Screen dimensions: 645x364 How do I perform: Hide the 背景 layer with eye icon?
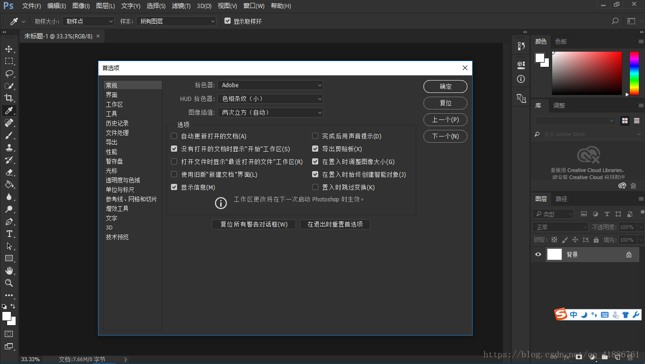538,255
